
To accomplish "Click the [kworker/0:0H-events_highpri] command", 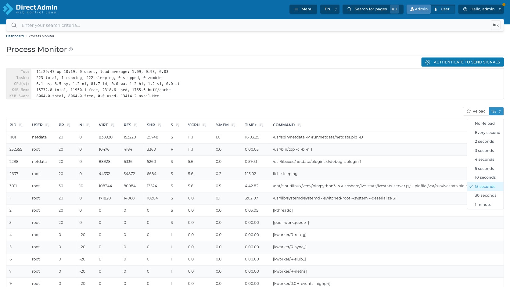I will (301, 284).
